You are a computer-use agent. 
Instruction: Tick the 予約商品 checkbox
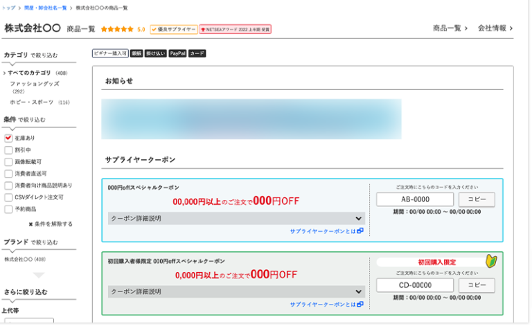(8, 209)
